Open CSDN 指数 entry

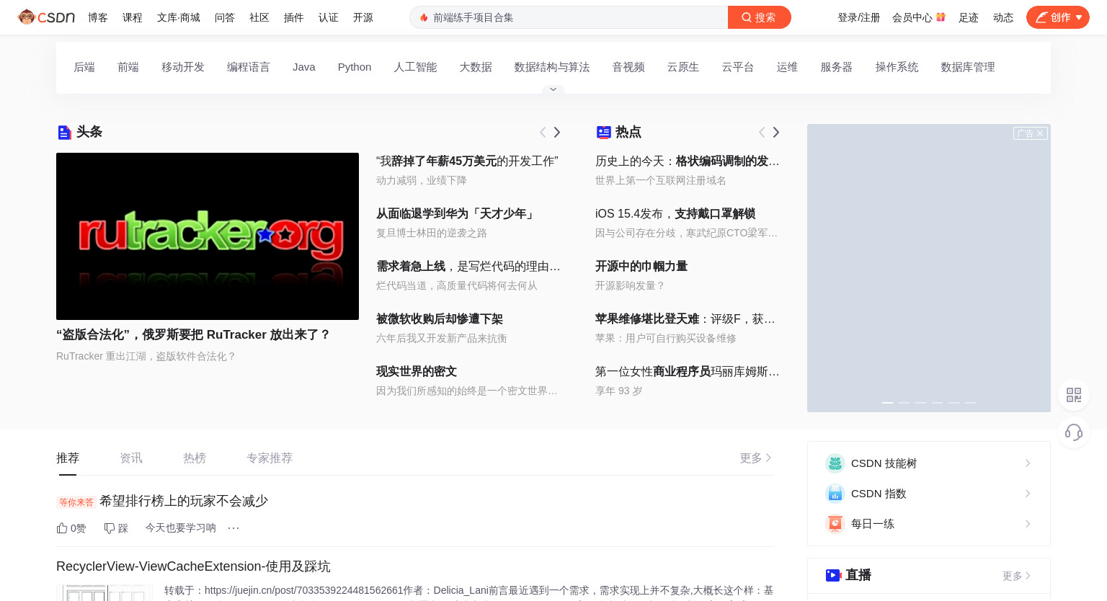pos(928,494)
